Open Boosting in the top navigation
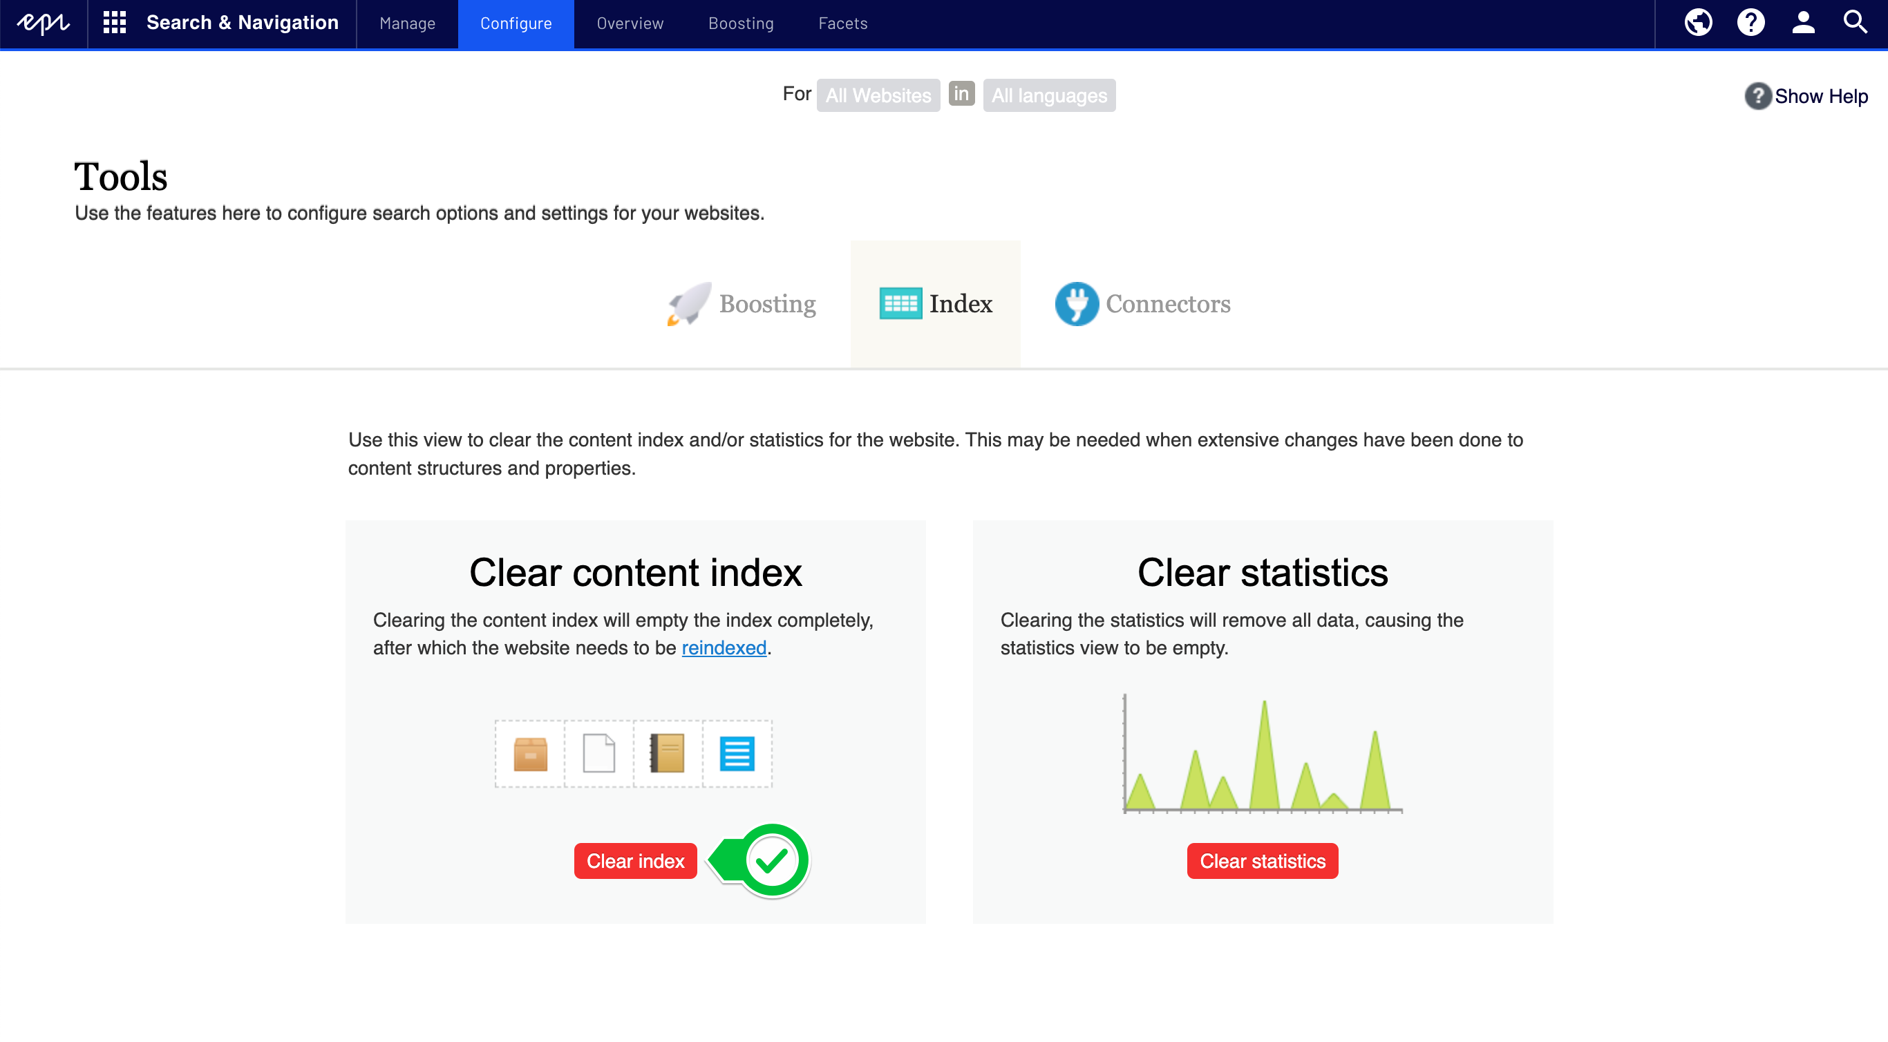Screen dimensions: 1888x1042 point(741,23)
